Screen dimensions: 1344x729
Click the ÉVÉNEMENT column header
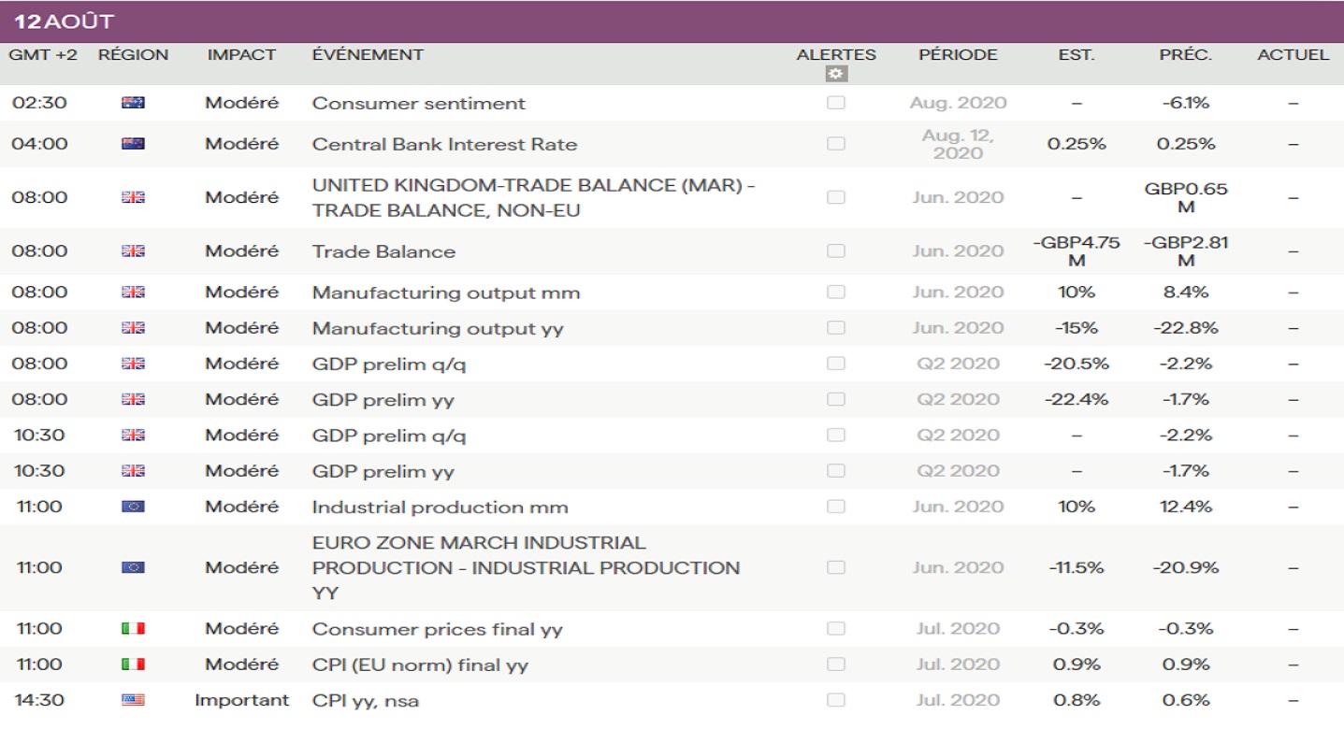click(x=368, y=54)
